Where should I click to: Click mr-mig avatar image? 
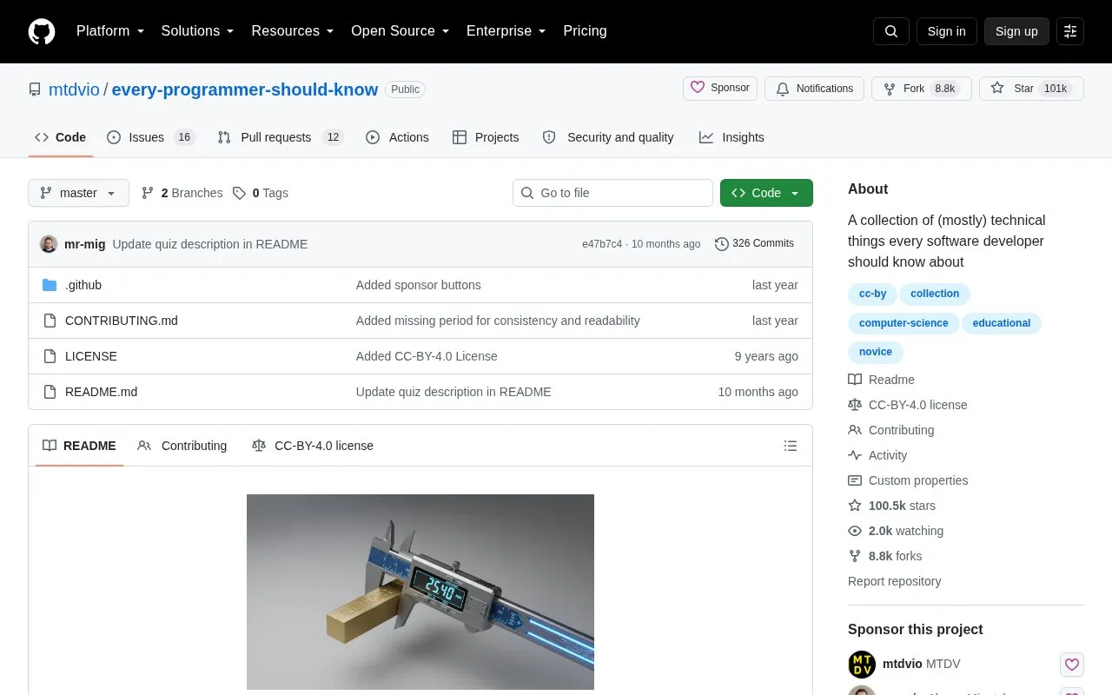click(49, 244)
